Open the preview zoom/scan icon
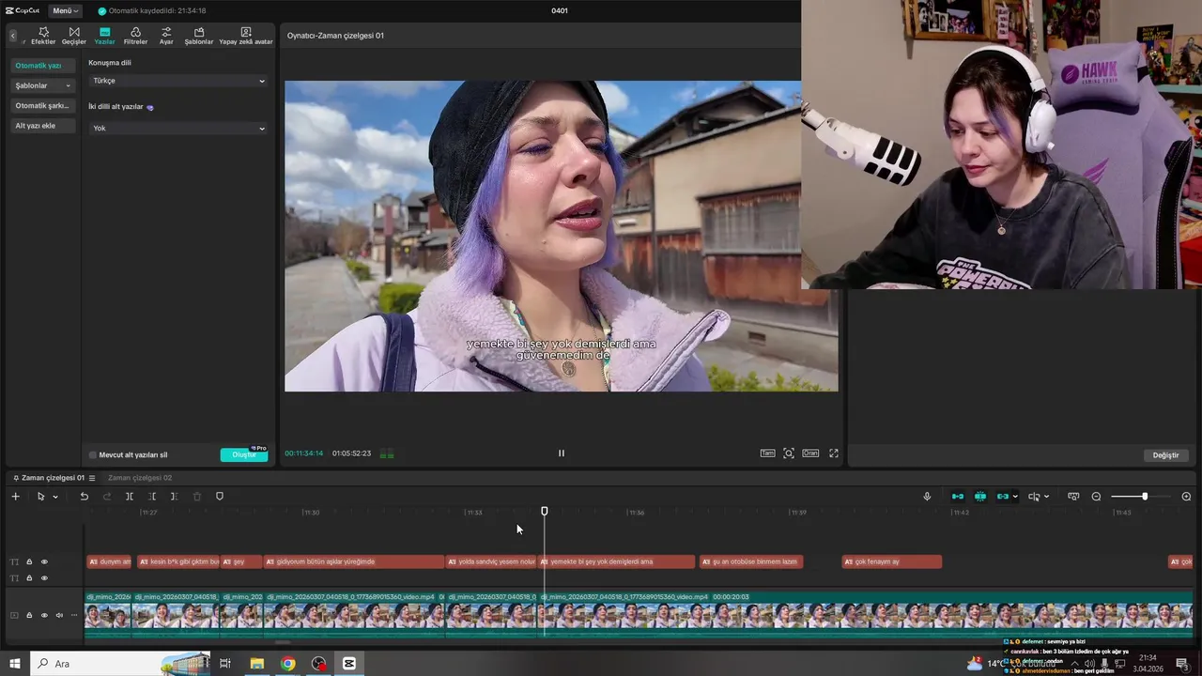 [x=789, y=453]
